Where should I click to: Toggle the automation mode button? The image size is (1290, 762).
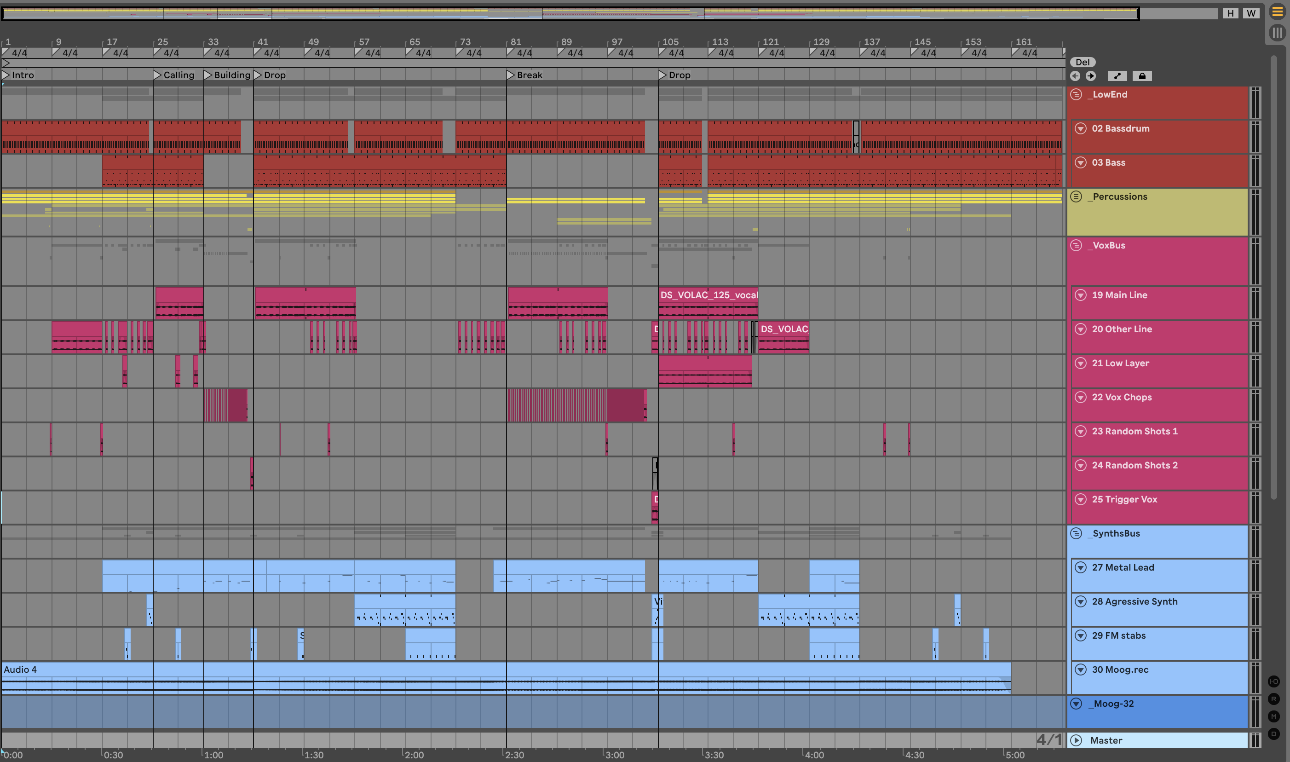tap(1117, 76)
